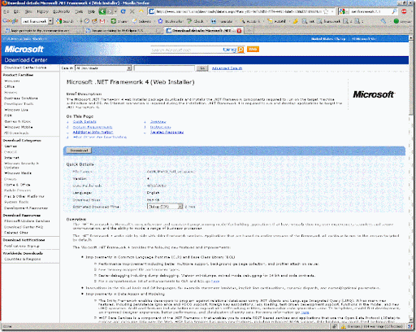Click Windows Live in Product Families
This screenshot has height=332, width=416.
coord(16,110)
